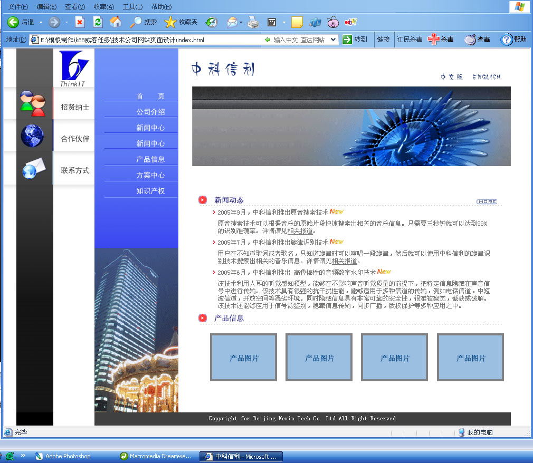
Task: Open the 编辑(E) menu
Action: (46, 6)
